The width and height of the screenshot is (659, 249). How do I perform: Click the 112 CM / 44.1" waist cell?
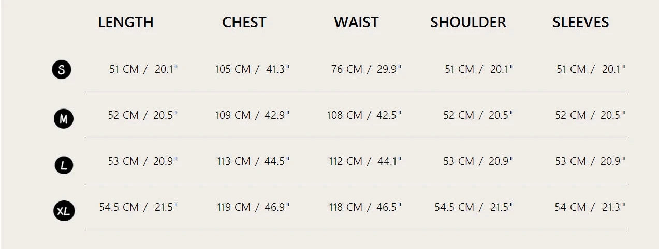(x=365, y=161)
